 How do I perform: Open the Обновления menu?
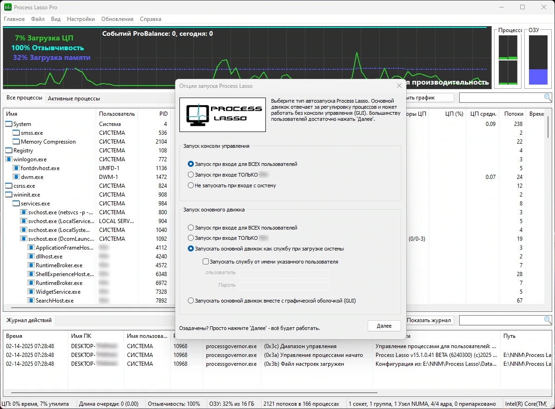(117, 19)
